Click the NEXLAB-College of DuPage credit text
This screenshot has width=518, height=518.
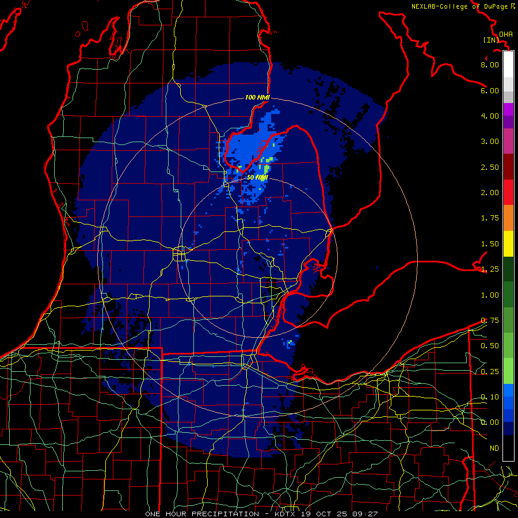click(x=459, y=6)
